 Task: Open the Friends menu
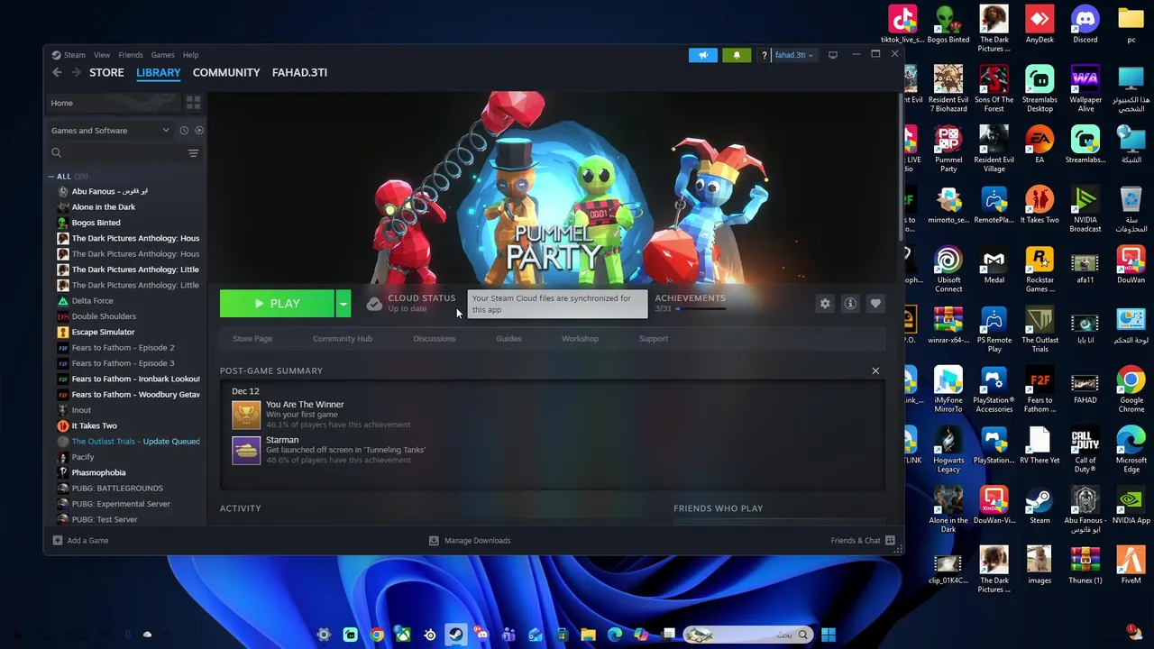131,55
